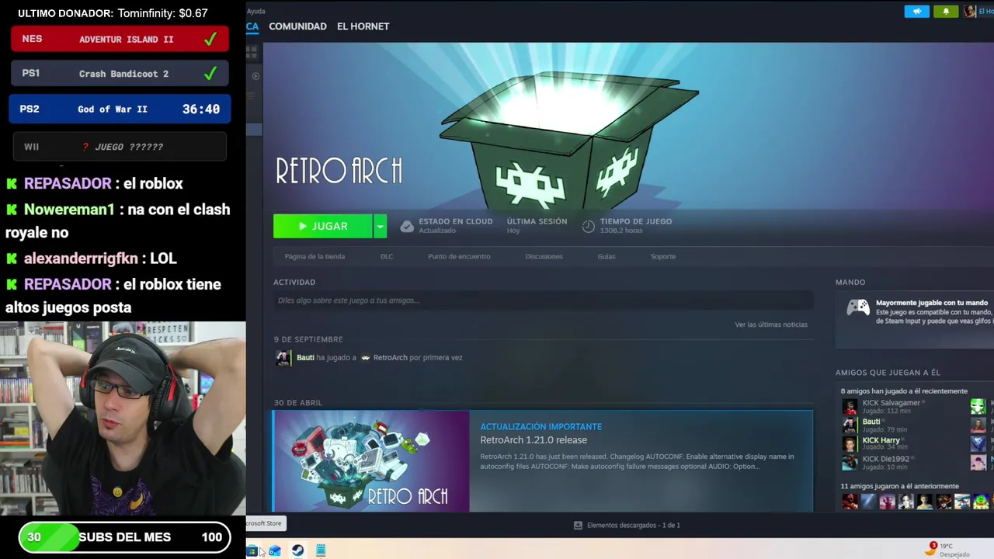Click the Mayormente jugable con tu mando text
The width and height of the screenshot is (994, 559).
coord(932,303)
